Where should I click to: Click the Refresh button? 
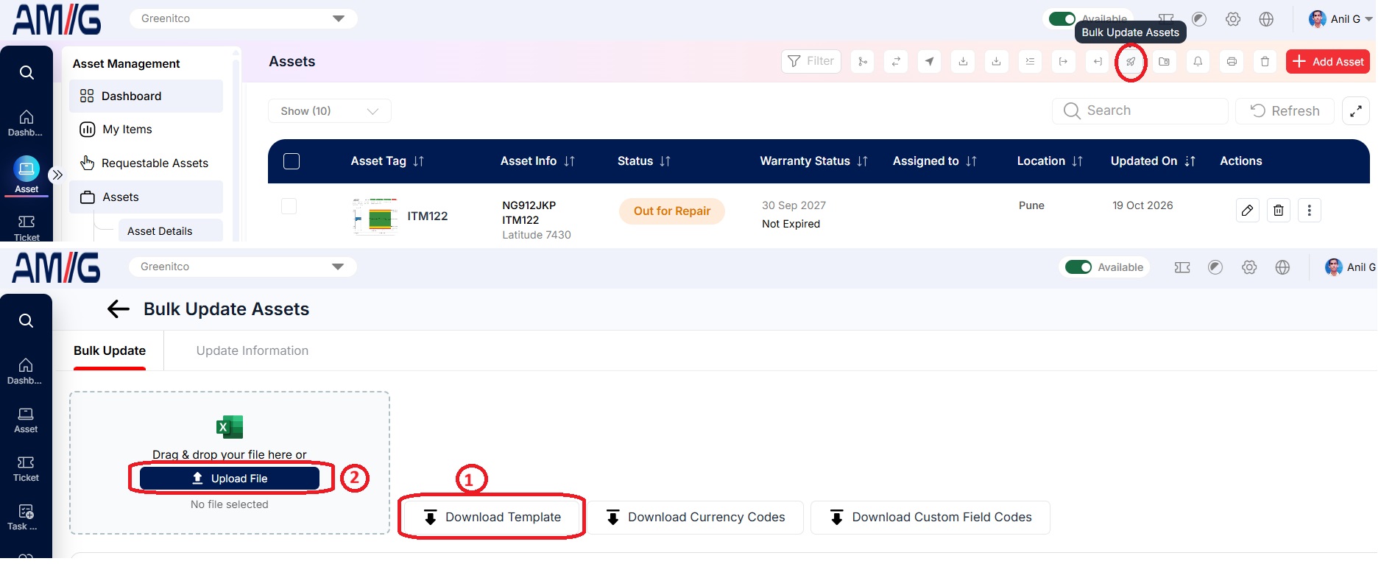[1285, 111]
